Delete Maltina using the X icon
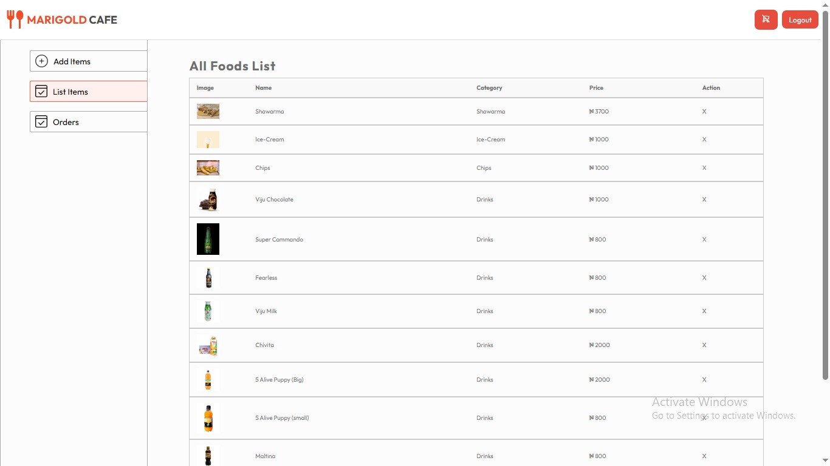Screen dimensions: 830x466 (x=704, y=456)
